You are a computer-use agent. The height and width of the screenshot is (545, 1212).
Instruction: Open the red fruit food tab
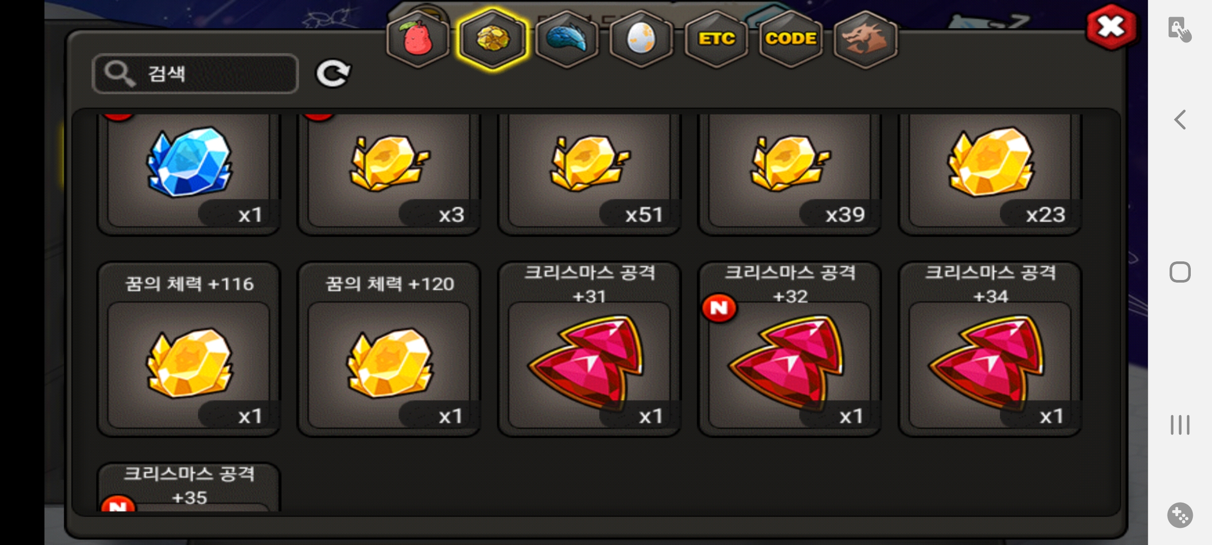coord(418,39)
